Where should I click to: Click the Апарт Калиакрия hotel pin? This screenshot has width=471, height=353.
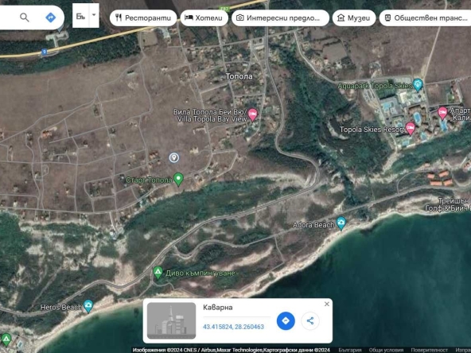pyautogui.click(x=442, y=113)
